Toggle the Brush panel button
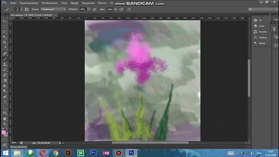This screenshot has height=157, width=279. (x=27, y=9)
